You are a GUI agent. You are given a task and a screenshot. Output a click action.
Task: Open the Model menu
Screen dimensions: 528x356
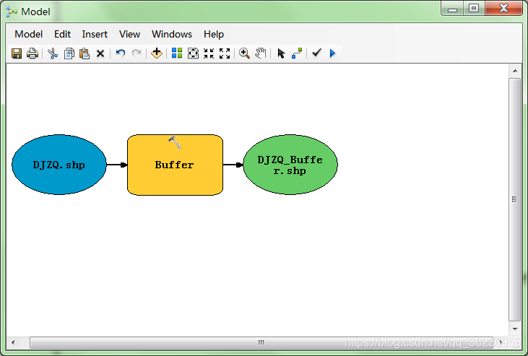(29, 35)
